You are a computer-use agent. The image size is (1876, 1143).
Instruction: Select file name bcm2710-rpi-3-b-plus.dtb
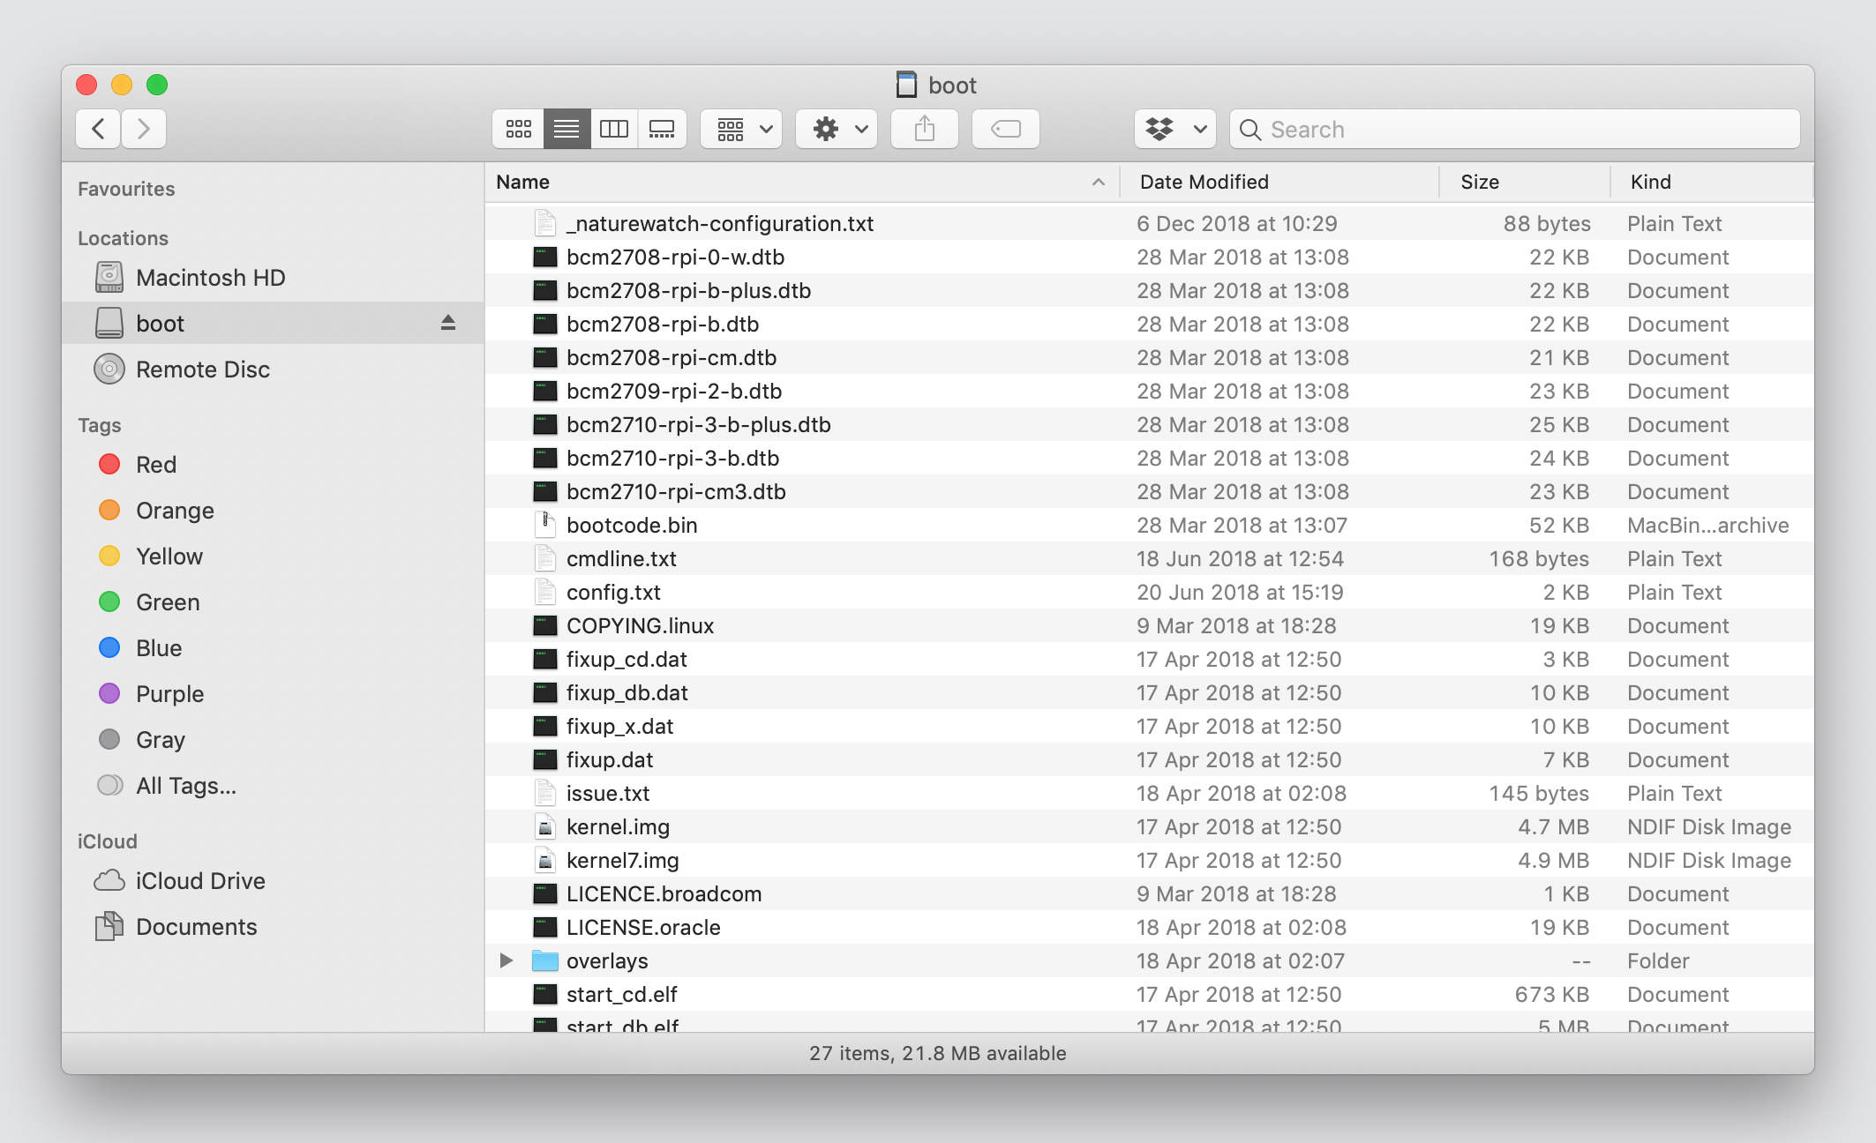(699, 424)
